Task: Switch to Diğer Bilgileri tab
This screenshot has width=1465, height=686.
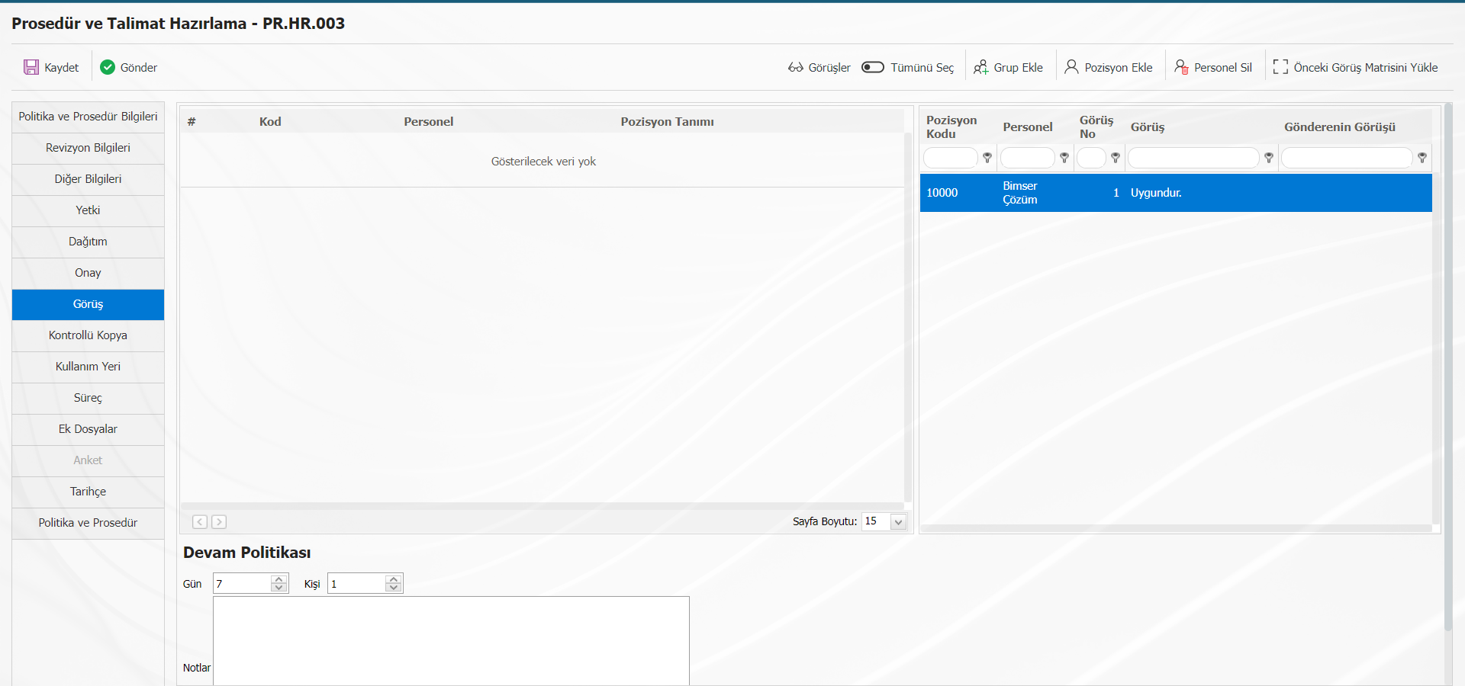Action: pos(88,179)
